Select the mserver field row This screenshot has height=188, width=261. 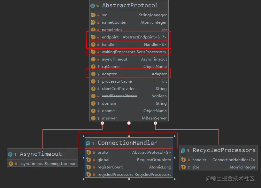109,118
